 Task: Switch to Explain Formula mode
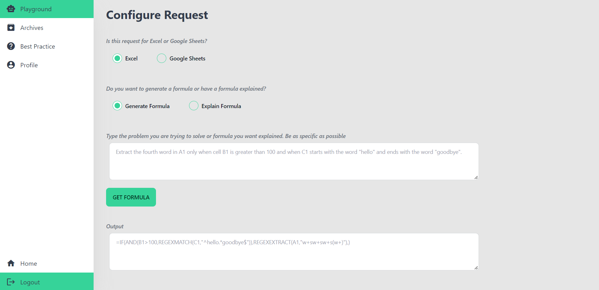click(194, 106)
